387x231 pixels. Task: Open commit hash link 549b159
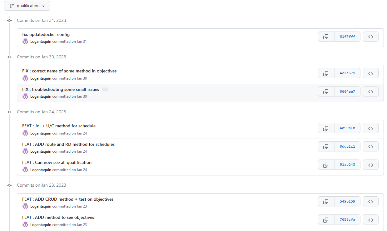(x=347, y=201)
